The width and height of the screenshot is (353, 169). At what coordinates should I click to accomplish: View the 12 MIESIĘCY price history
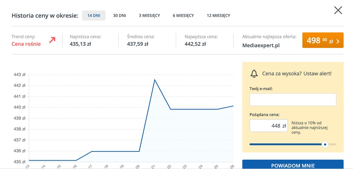[x=218, y=15]
